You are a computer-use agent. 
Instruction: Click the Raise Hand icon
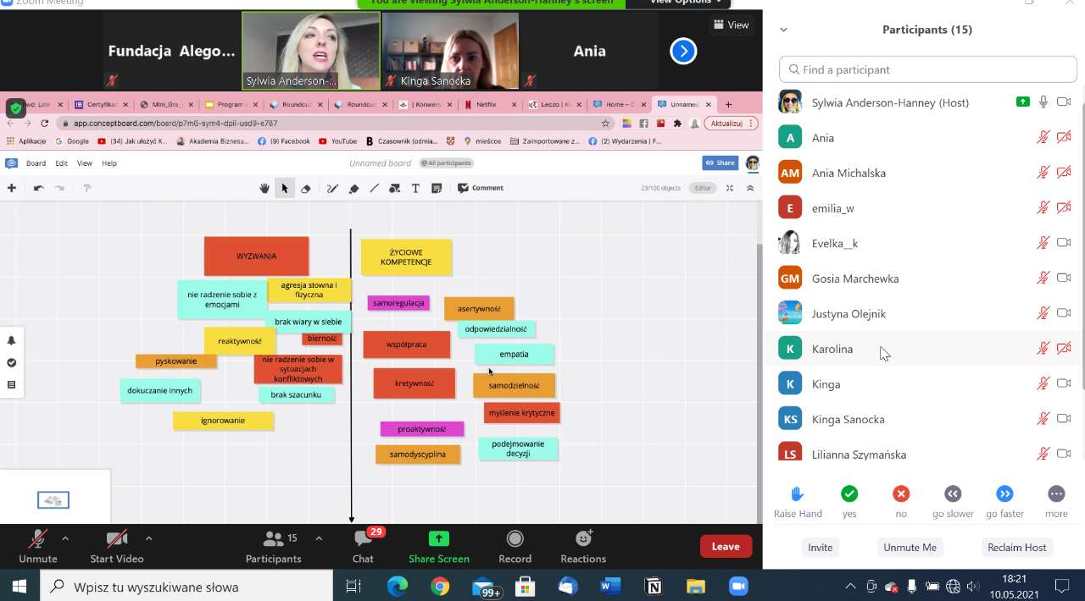[x=797, y=493]
